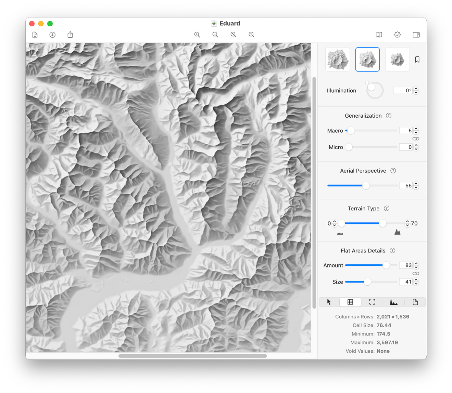Click the Aerial Perspective field showing 55
The height and width of the screenshot is (393, 452).
[x=406, y=186]
